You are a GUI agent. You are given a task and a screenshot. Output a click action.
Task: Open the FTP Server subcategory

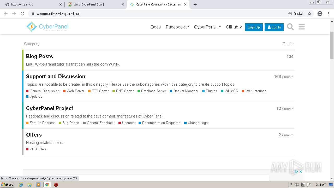click(98, 91)
